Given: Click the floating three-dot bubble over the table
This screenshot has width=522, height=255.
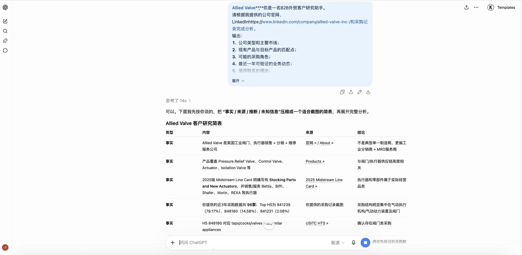Looking at the screenshot, I should click(x=269, y=224).
